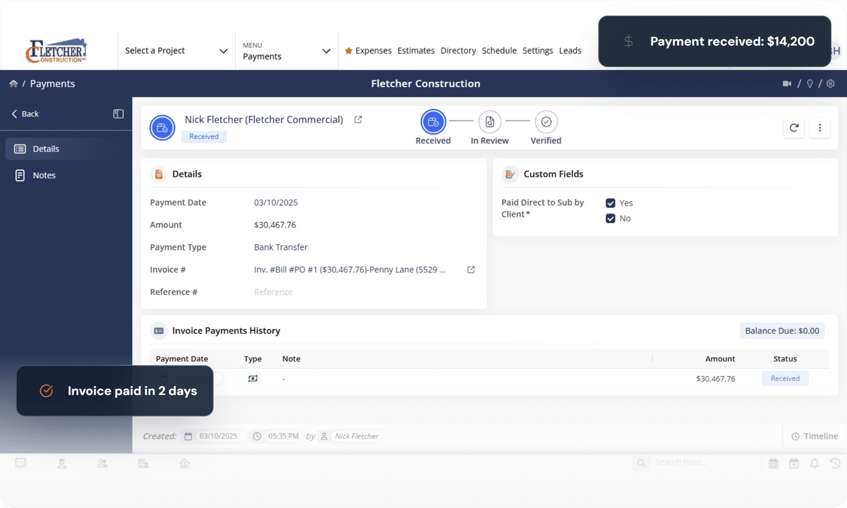Click the Note column header

point(291,359)
